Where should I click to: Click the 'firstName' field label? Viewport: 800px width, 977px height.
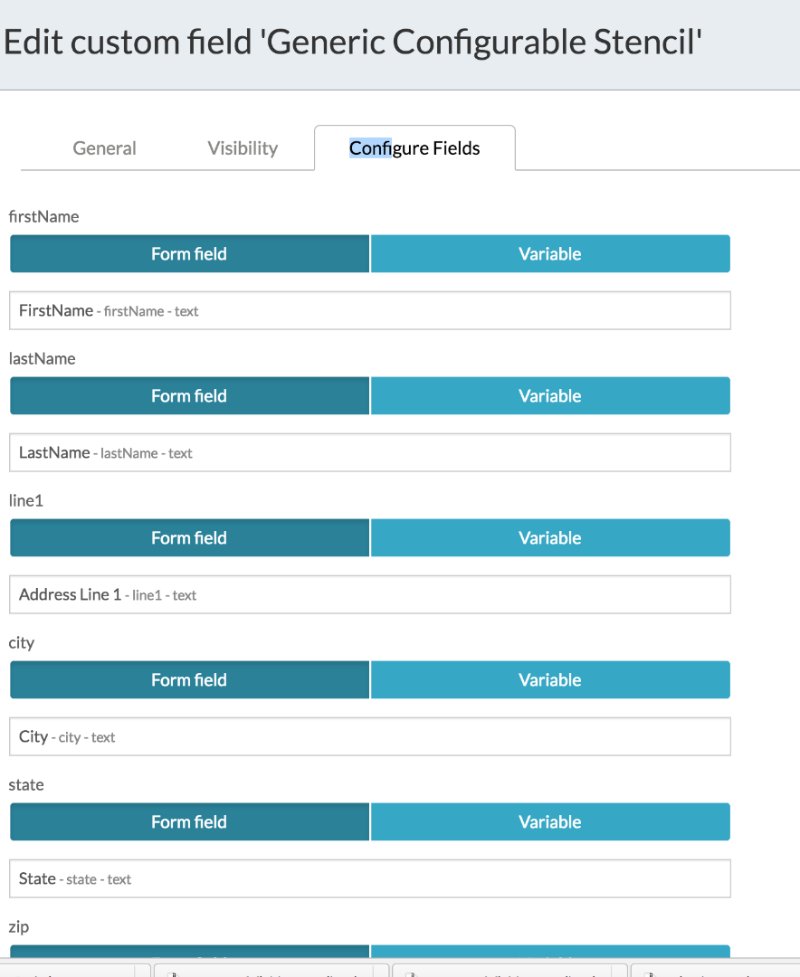point(43,217)
